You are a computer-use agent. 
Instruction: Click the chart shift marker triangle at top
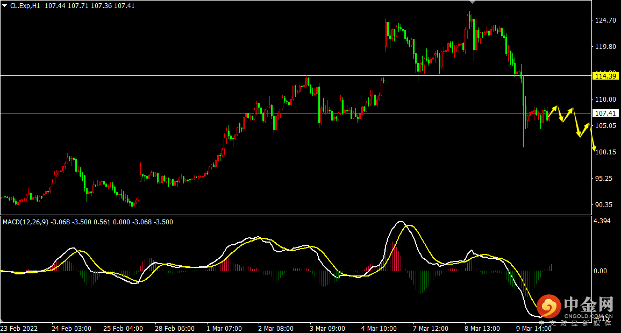click(x=472, y=2)
